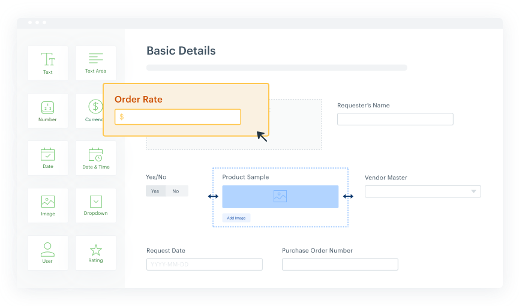Add the Image field tile
The height and width of the screenshot is (306, 519).
47,205
